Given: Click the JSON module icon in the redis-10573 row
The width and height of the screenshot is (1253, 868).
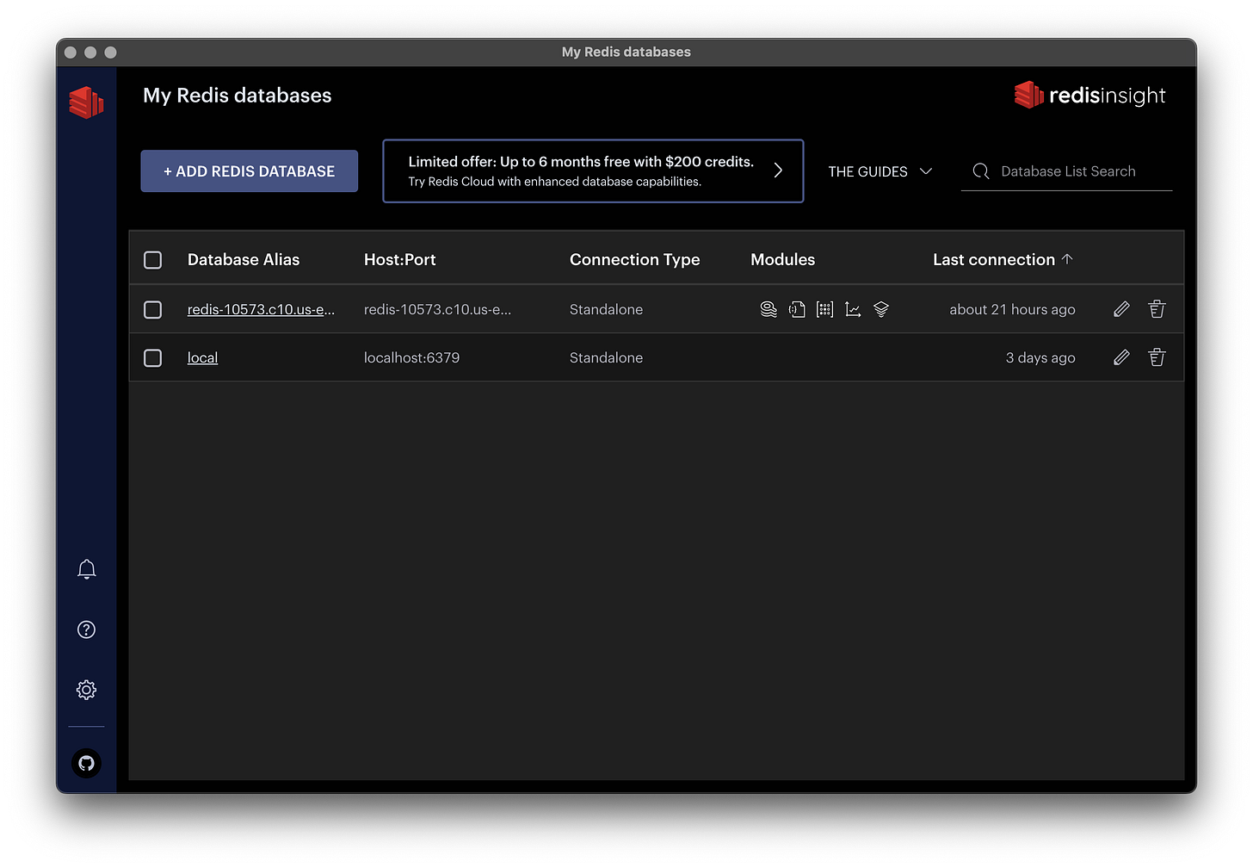Looking at the screenshot, I should (797, 309).
